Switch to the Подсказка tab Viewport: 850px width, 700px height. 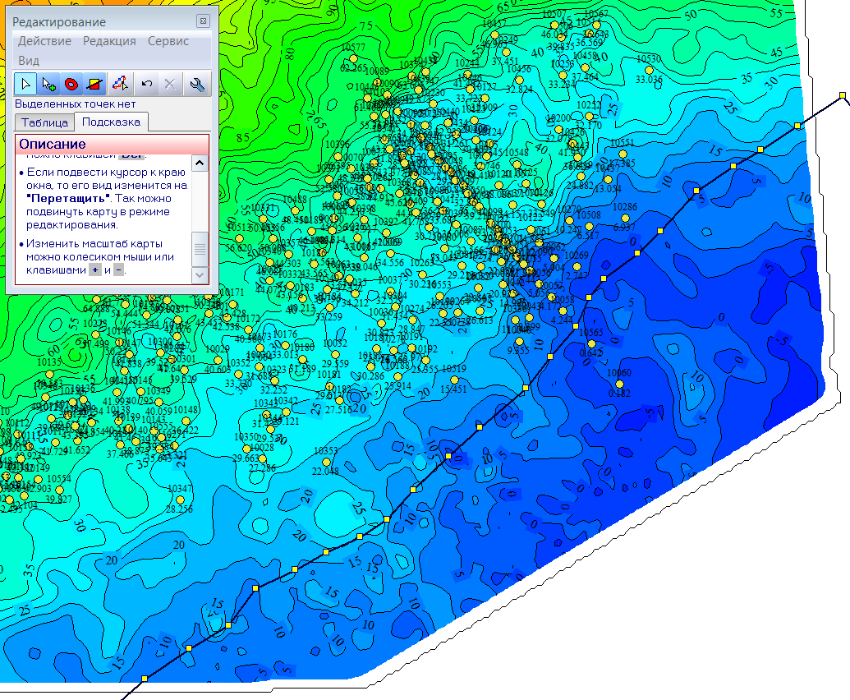pos(111,122)
